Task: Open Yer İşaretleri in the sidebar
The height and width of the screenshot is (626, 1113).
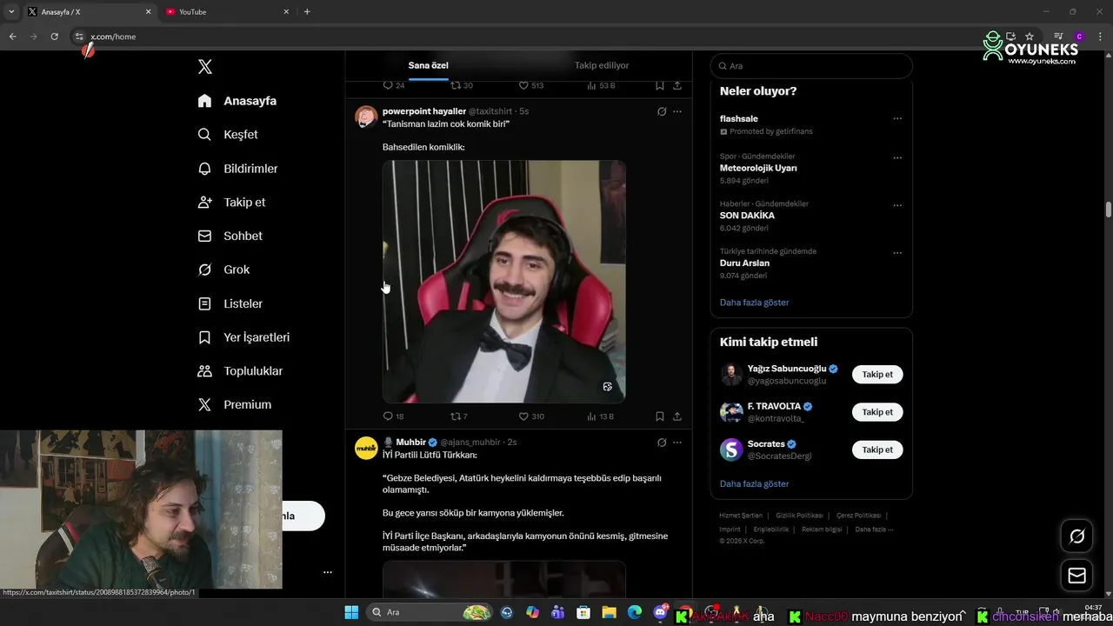Action: pos(243,337)
